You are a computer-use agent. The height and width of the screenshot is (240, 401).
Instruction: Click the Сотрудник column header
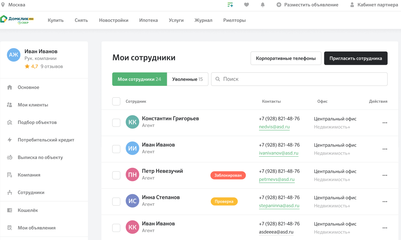tap(136, 101)
